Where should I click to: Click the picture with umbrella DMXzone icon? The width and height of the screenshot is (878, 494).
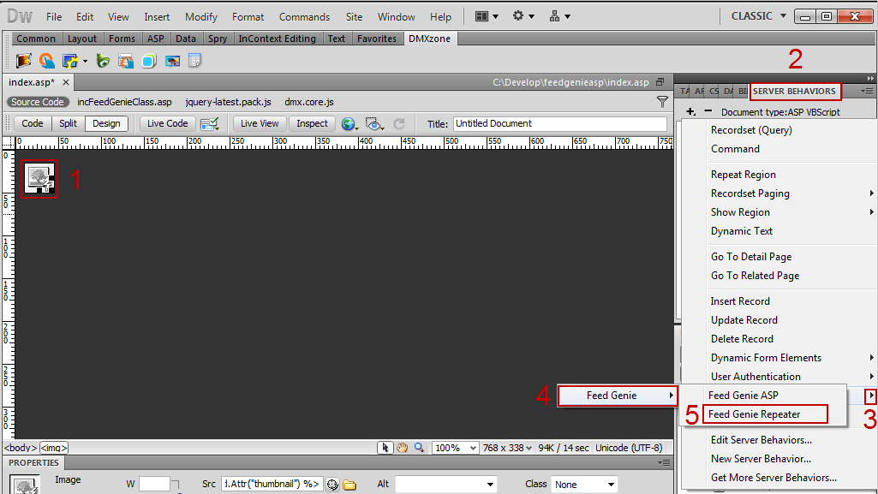click(172, 61)
